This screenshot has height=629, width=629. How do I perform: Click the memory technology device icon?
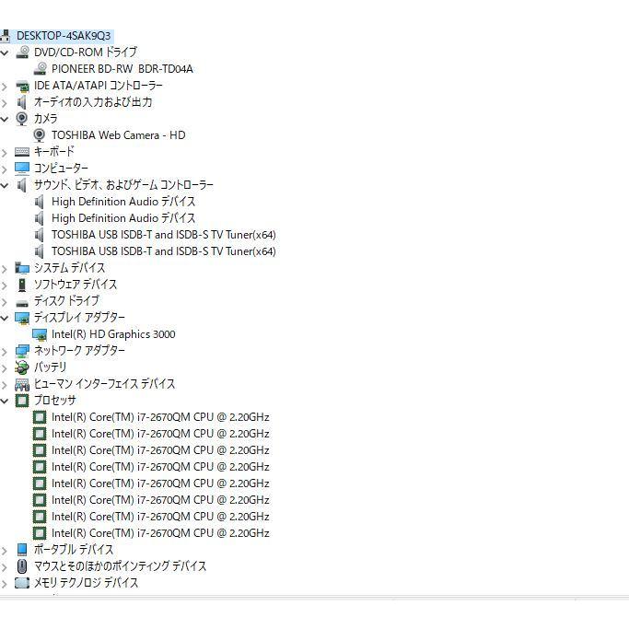coord(22,582)
